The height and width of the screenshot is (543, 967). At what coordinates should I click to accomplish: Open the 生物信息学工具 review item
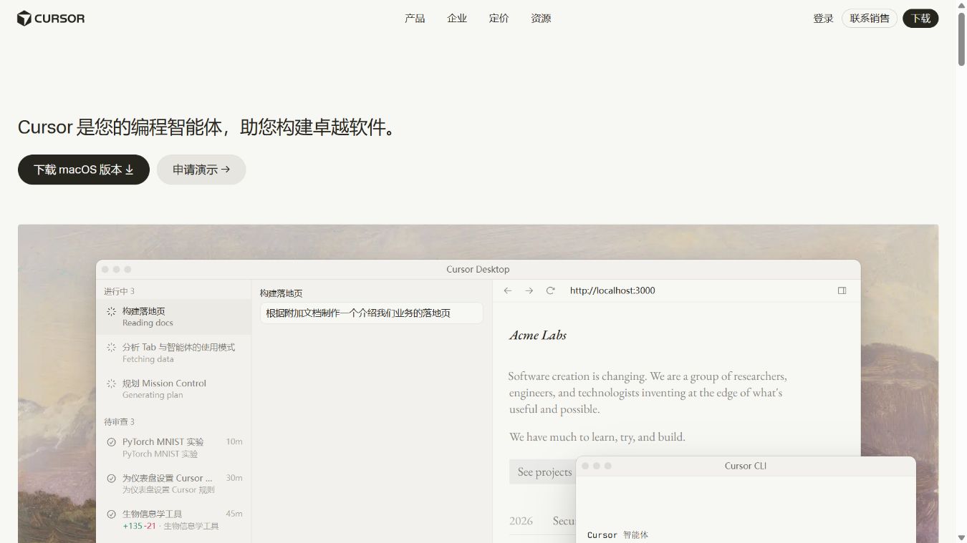(x=173, y=519)
